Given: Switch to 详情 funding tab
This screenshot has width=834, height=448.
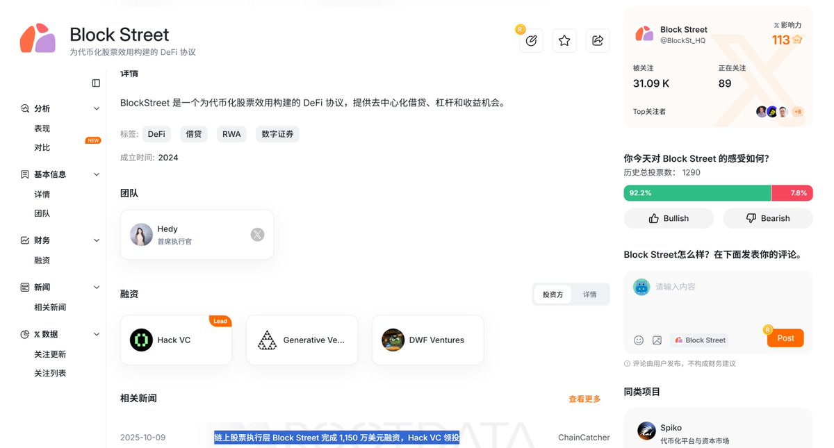Looking at the screenshot, I should (589, 294).
